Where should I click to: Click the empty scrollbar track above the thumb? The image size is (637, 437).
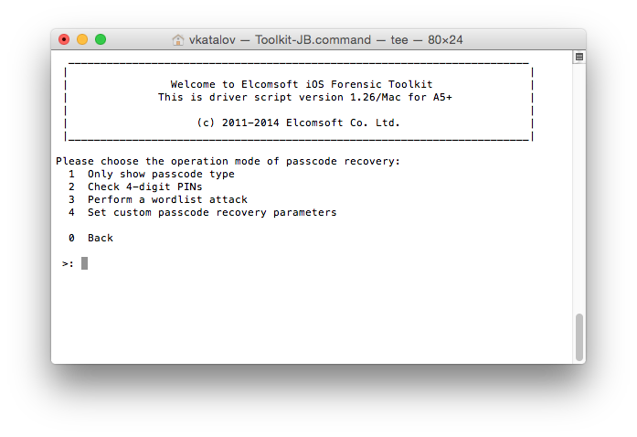(578, 183)
